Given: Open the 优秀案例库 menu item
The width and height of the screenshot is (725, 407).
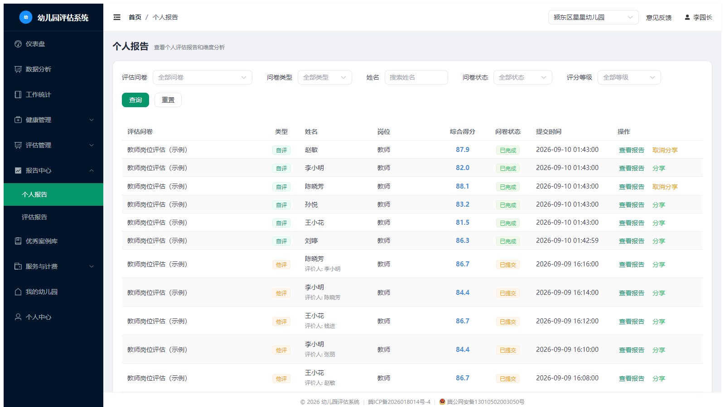Looking at the screenshot, I should [x=53, y=241].
